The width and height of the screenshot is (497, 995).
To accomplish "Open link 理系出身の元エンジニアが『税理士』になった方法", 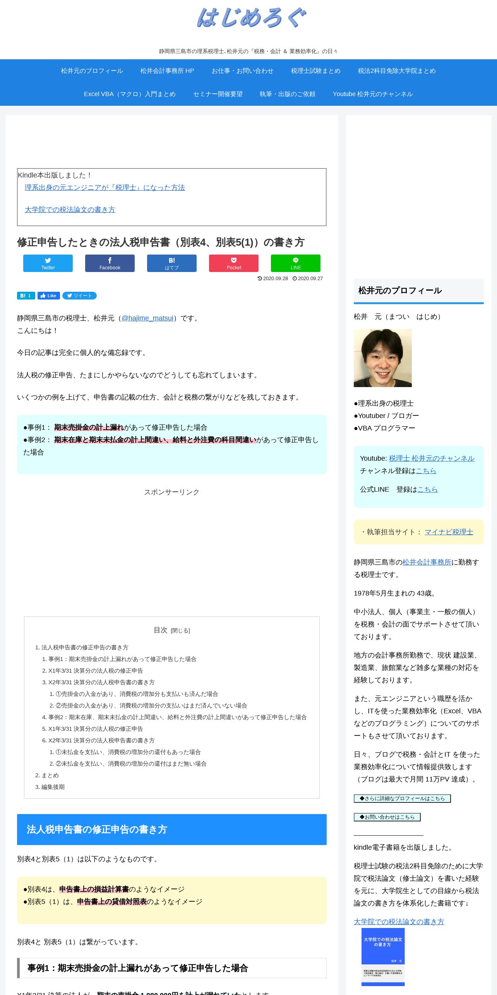I will [105, 188].
